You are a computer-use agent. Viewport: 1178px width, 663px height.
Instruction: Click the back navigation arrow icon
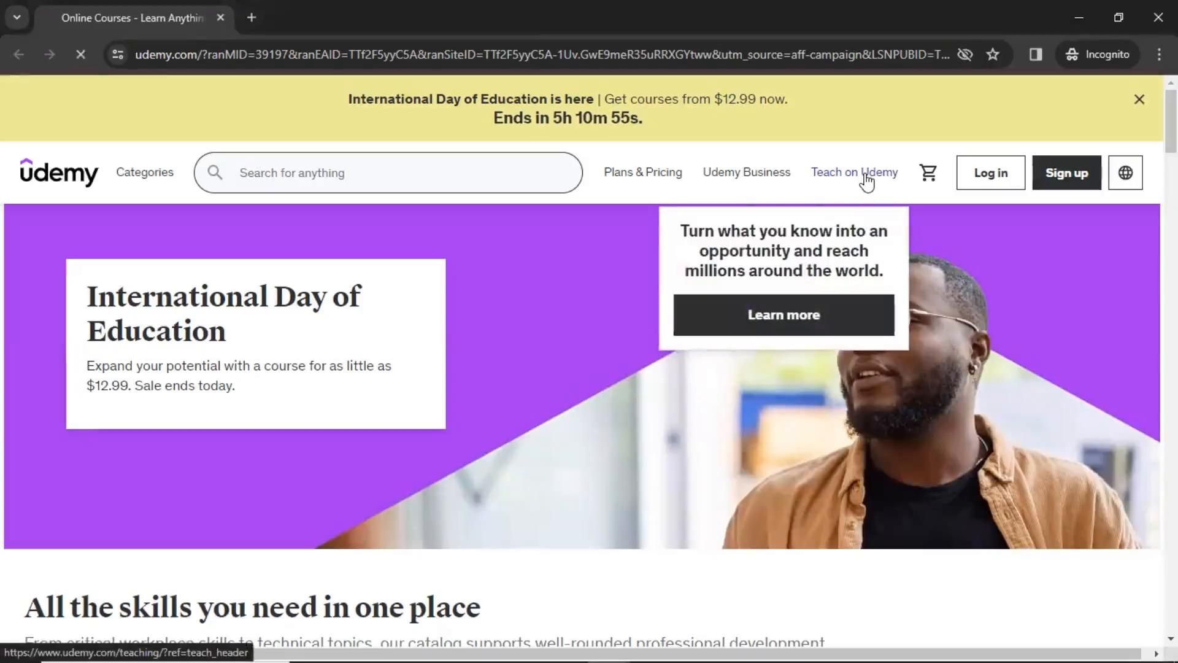[18, 54]
